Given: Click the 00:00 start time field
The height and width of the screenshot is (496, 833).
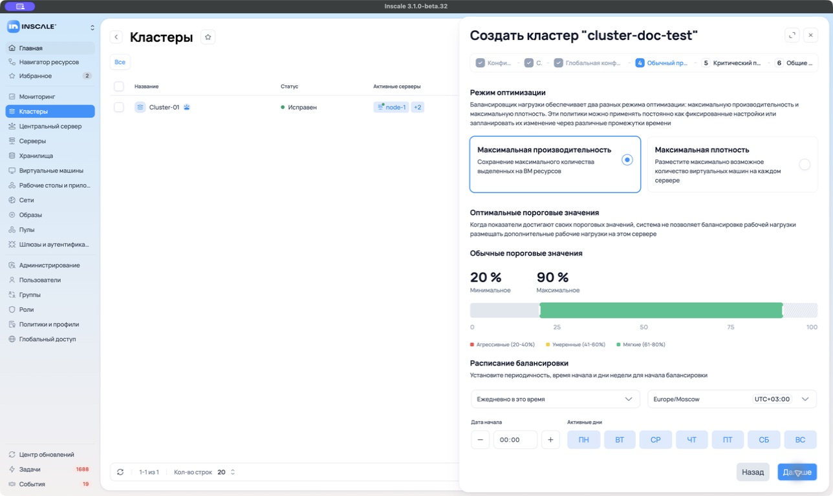Looking at the screenshot, I should coord(515,440).
